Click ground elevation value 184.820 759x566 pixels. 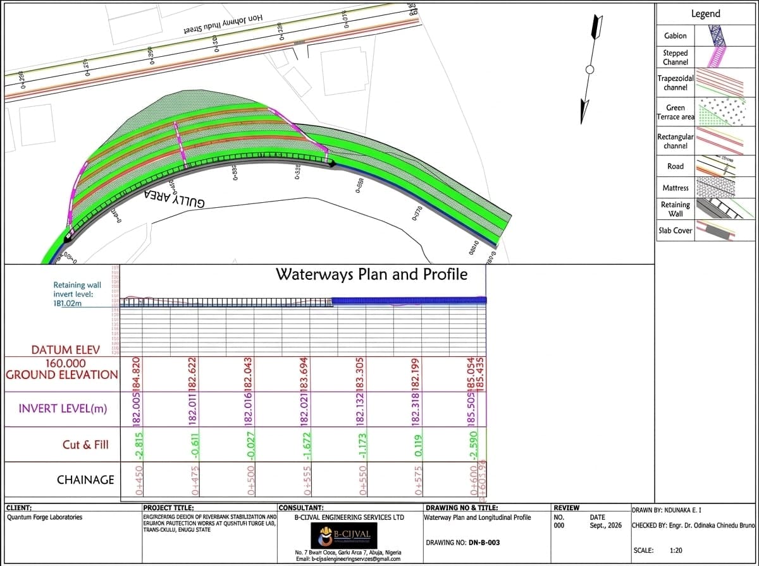click(x=135, y=375)
